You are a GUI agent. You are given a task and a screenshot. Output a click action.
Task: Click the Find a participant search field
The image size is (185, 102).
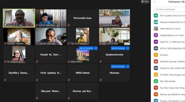pos(169,9)
